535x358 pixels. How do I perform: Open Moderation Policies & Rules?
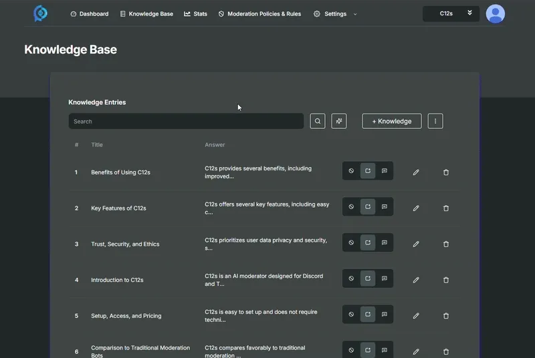pos(259,14)
